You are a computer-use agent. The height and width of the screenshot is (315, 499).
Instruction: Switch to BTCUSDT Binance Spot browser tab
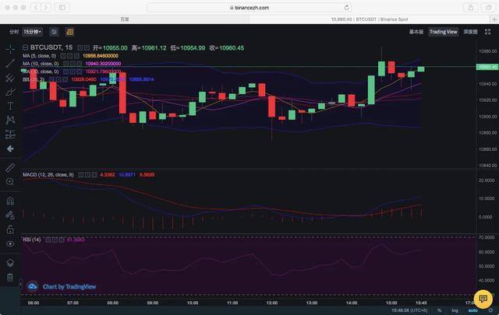click(x=369, y=19)
